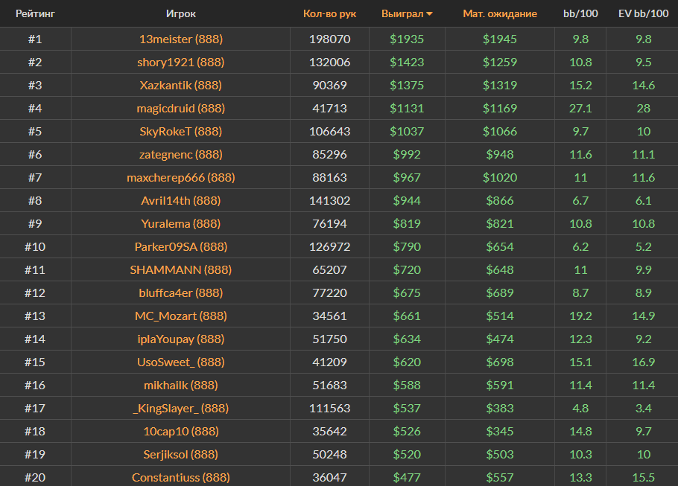
Task: Select Avril14th (888) player link
Action: pos(181,200)
